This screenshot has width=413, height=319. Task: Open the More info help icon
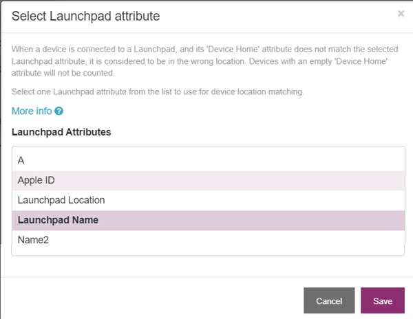tap(59, 111)
